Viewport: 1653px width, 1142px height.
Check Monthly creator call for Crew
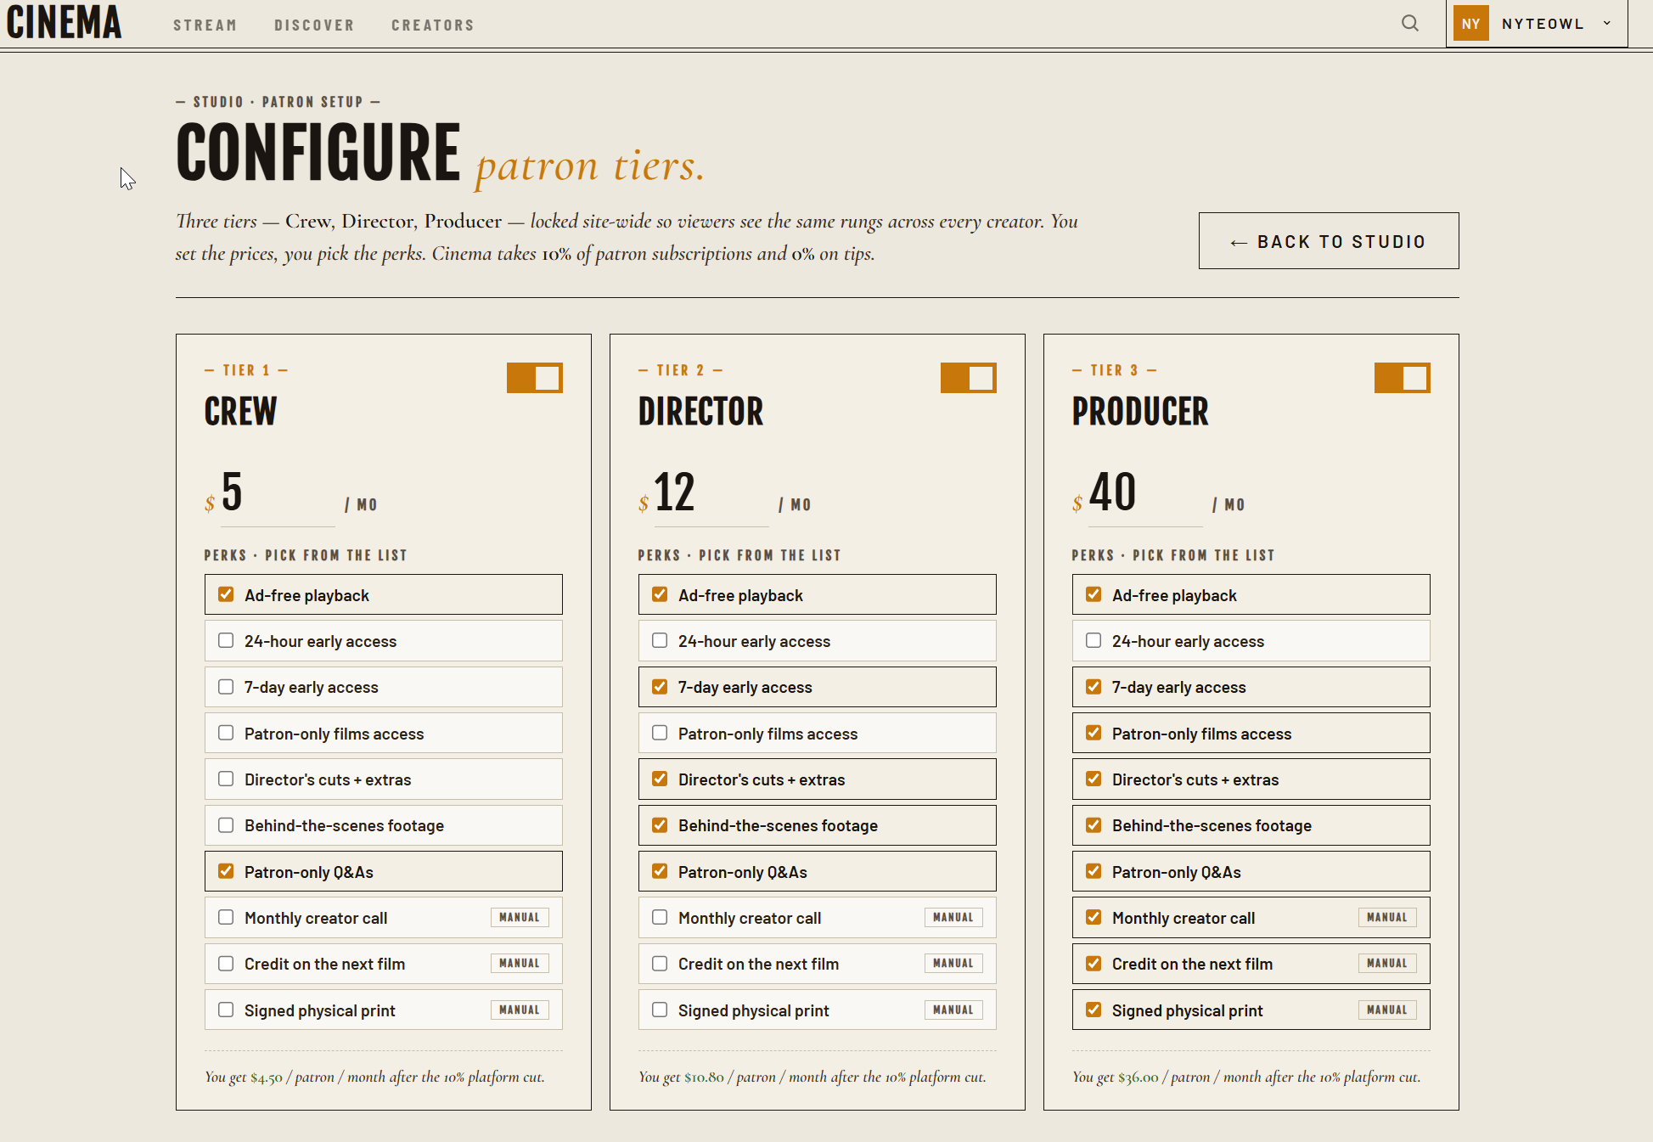tap(226, 917)
